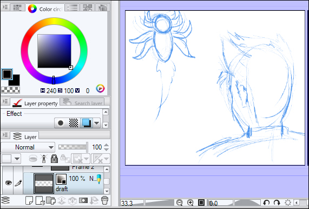Select the main drawing color swatch
Screen dimensions: 309x209
[x=7, y=74]
